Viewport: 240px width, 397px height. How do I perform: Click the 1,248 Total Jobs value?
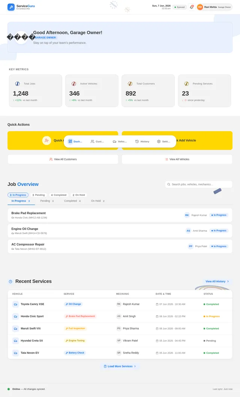(21, 93)
